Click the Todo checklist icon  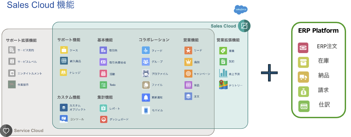(x=103, y=85)
